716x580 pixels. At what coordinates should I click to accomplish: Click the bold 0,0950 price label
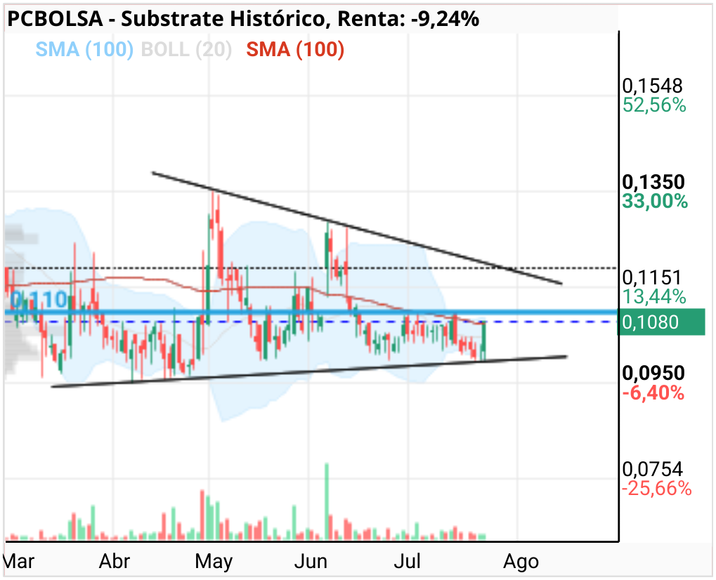653,374
